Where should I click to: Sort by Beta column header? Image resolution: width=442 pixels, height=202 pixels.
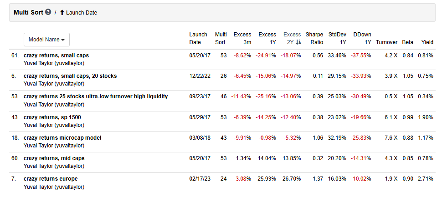click(407, 42)
